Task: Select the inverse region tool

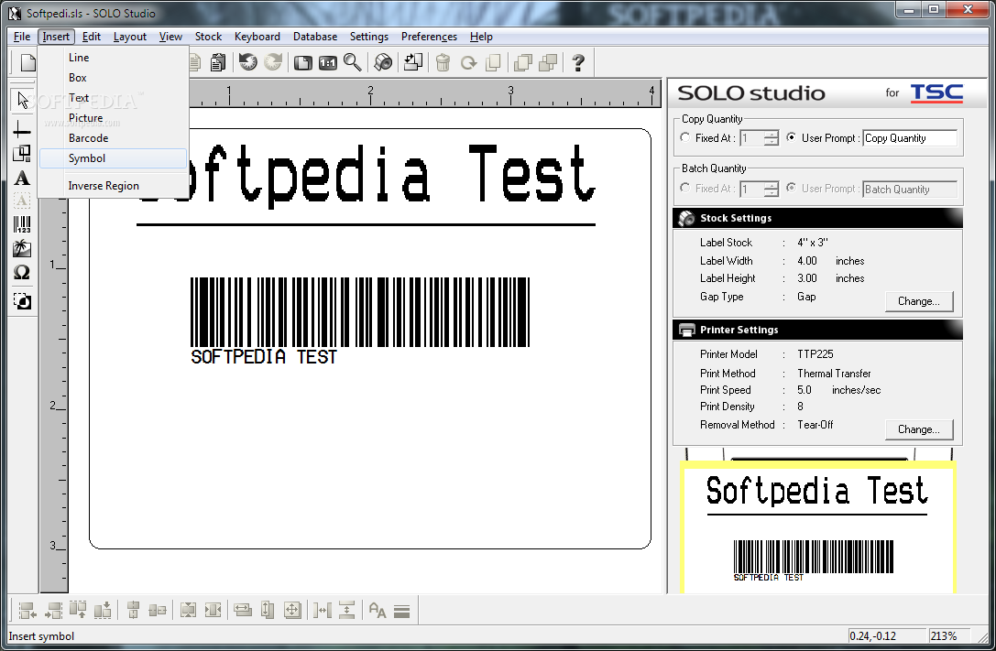Action: click(x=22, y=301)
